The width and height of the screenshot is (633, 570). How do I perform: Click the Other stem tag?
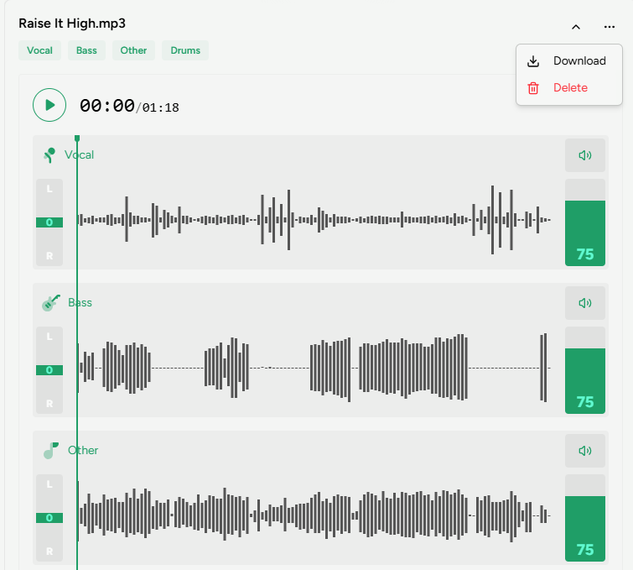click(x=133, y=50)
